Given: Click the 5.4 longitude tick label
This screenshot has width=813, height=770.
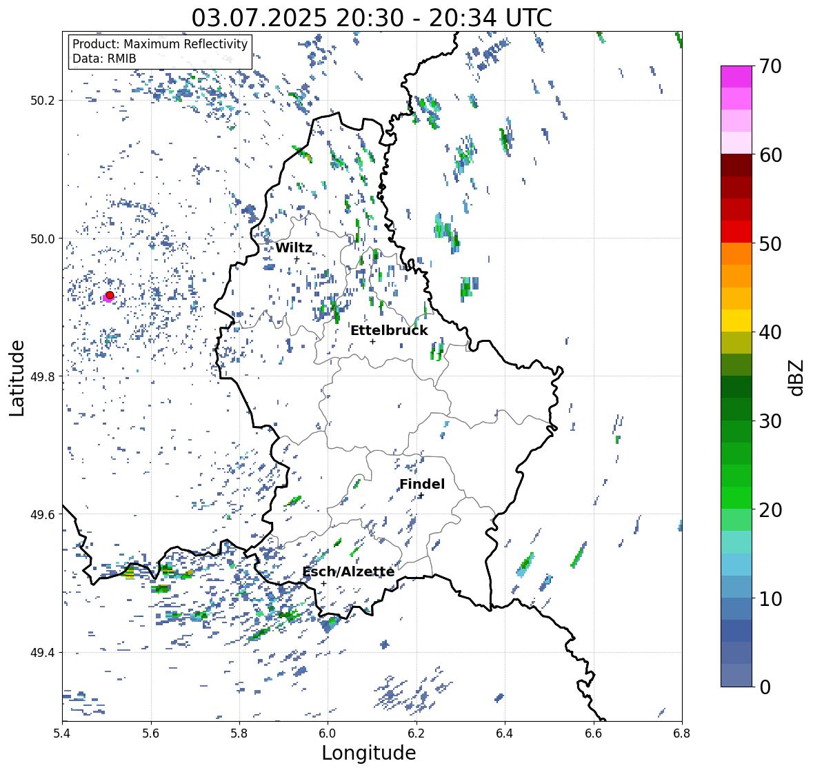Looking at the screenshot, I should [62, 733].
